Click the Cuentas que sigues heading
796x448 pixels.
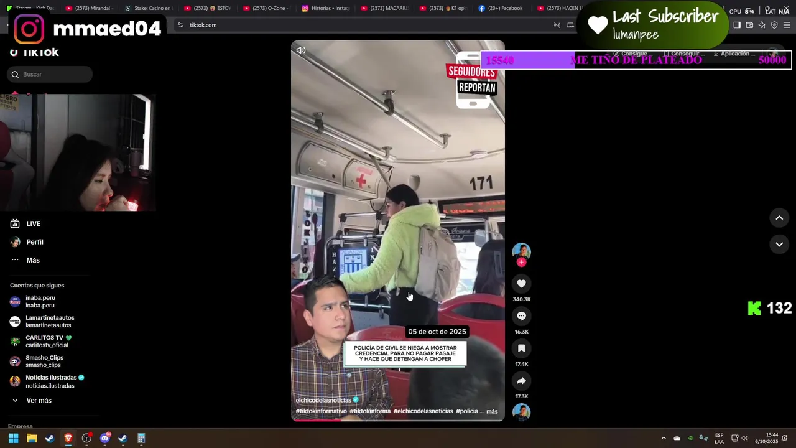(37, 286)
